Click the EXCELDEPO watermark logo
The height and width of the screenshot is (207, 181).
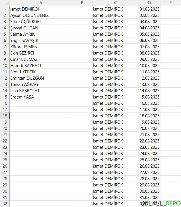pos(161,203)
